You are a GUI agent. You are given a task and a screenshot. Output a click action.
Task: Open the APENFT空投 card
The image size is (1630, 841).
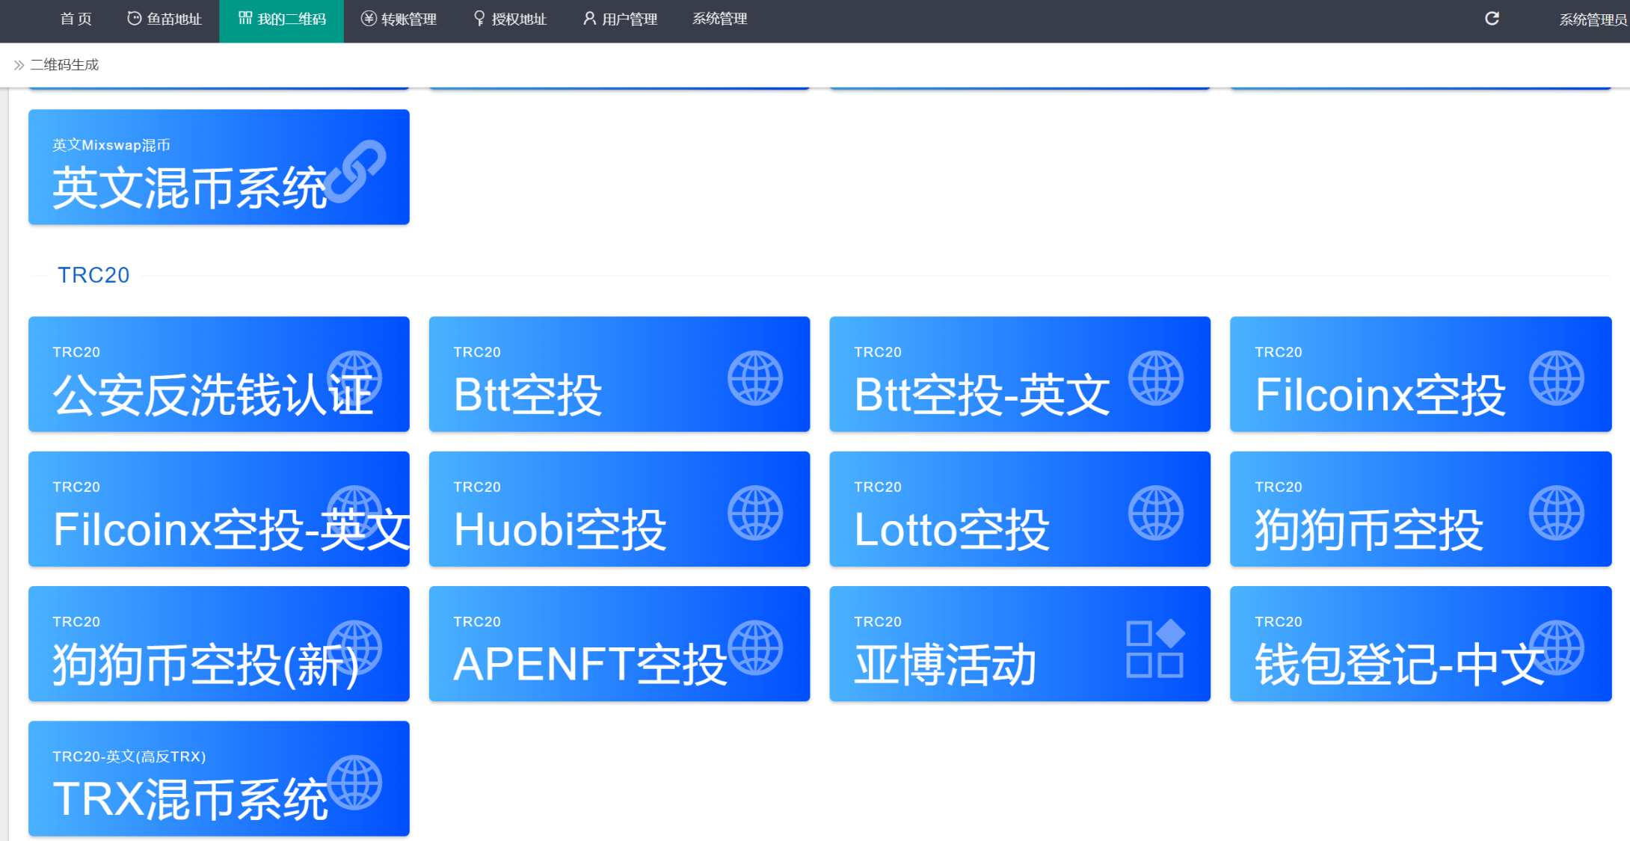(x=619, y=644)
